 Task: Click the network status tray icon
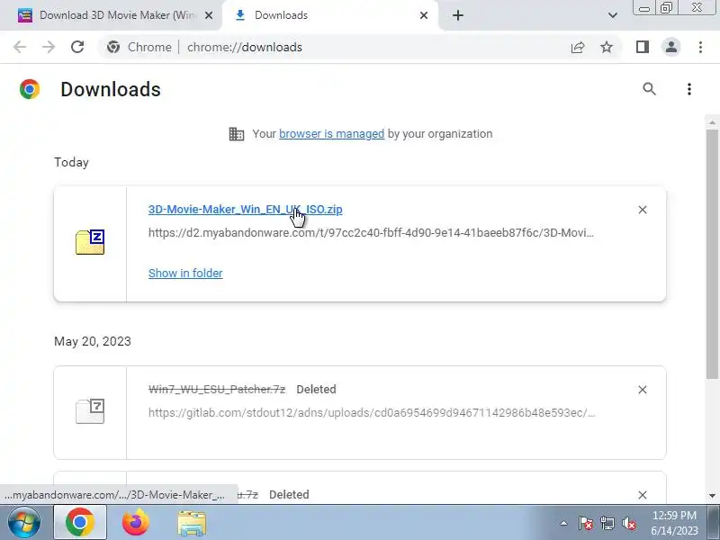point(607,523)
